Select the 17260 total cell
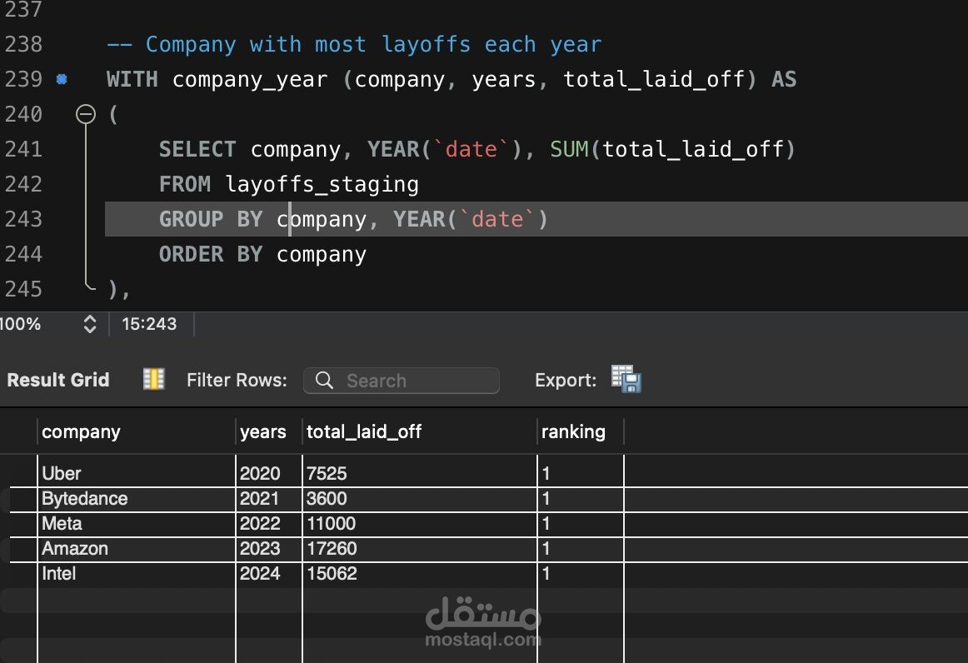 click(420, 549)
